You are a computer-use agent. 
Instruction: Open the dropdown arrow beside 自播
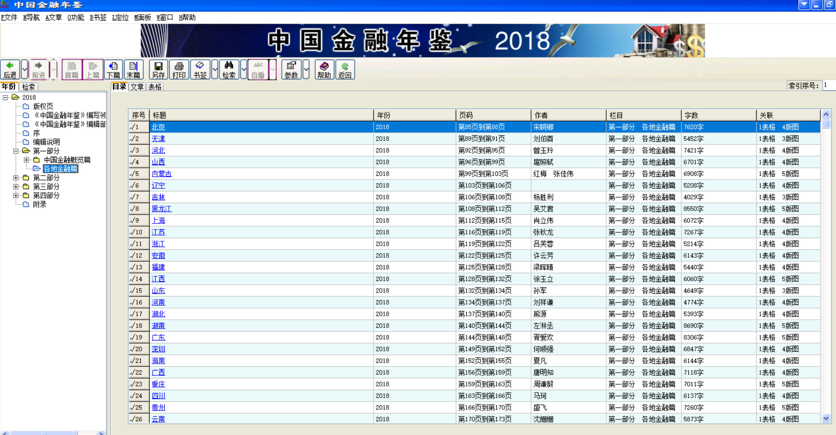click(x=272, y=69)
